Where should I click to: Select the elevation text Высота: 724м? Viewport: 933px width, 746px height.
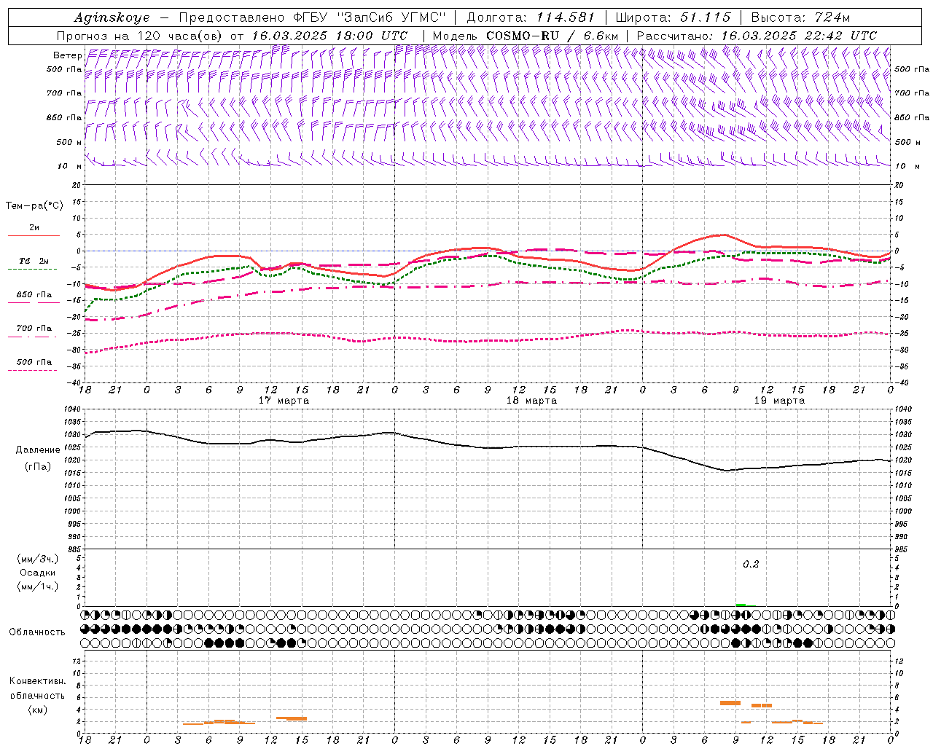(800, 17)
